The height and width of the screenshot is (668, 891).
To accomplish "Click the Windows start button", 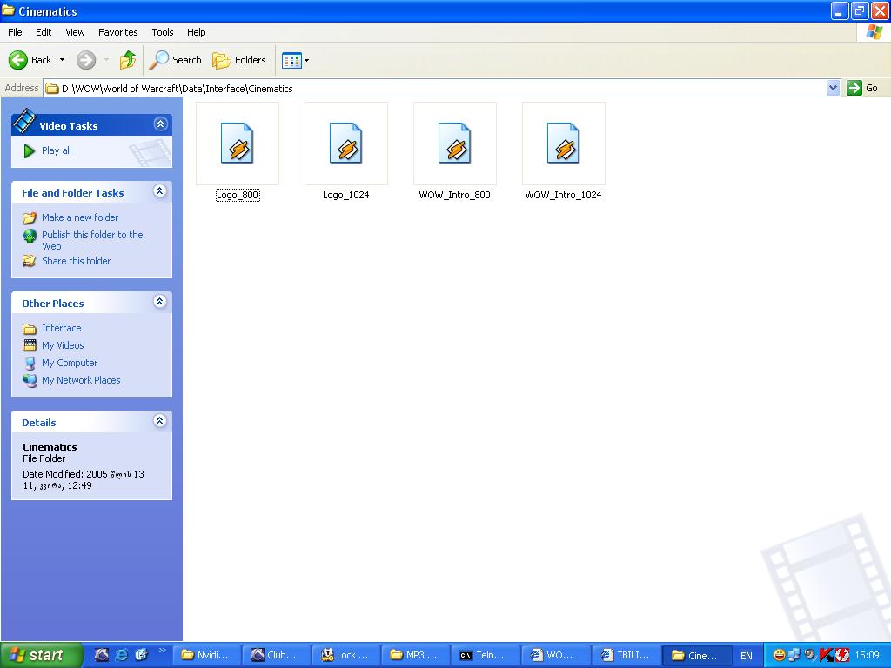I will coord(41,655).
